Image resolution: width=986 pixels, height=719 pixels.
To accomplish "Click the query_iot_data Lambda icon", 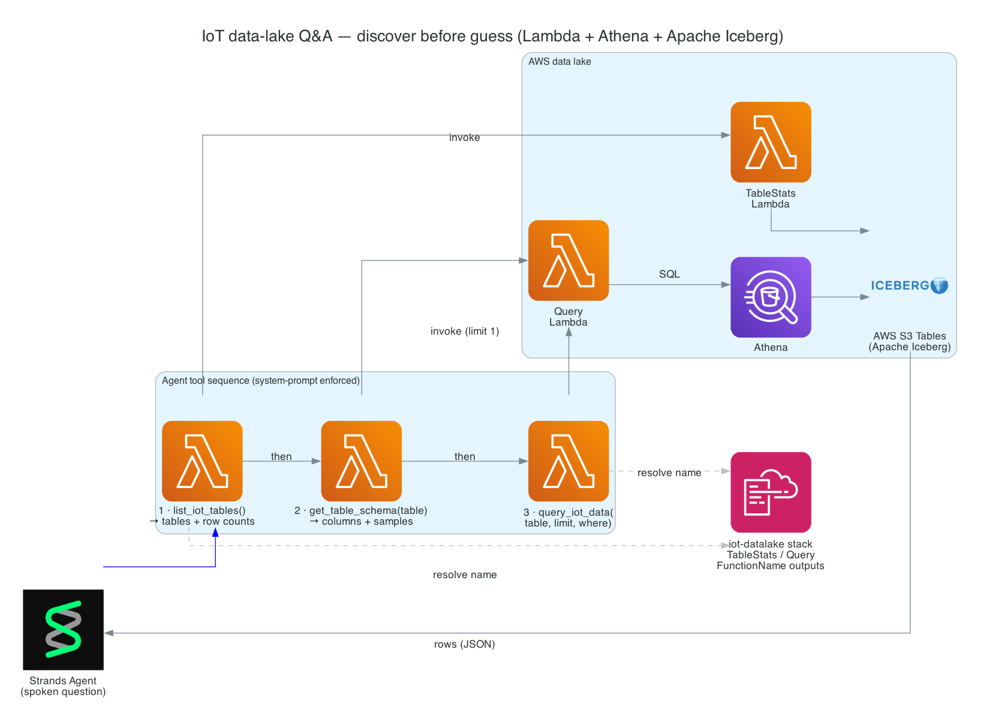I will click(569, 461).
